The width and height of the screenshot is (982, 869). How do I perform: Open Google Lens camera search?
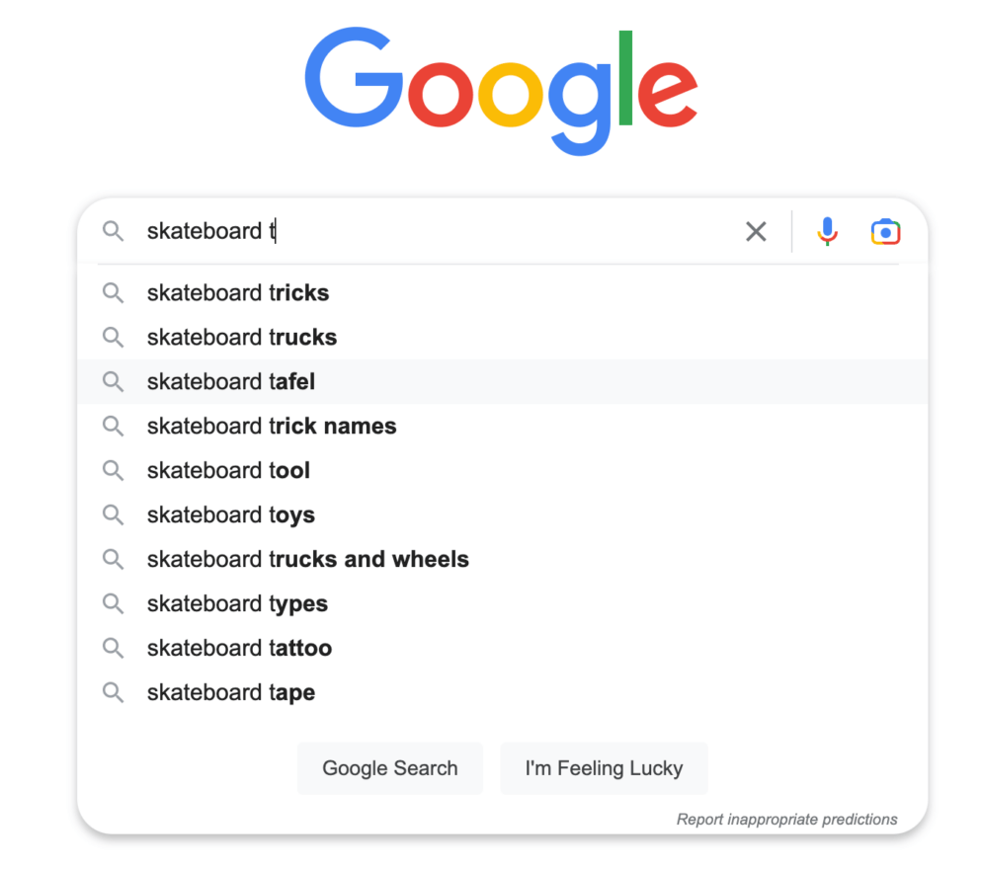point(885,231)
